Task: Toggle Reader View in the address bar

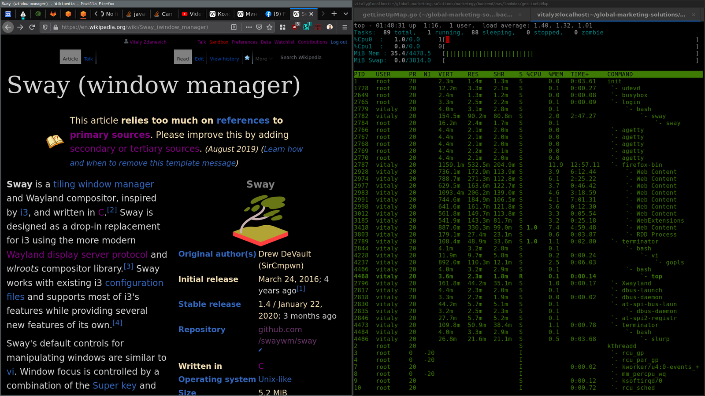Action: pyautogui.click(x=234, y=27)
